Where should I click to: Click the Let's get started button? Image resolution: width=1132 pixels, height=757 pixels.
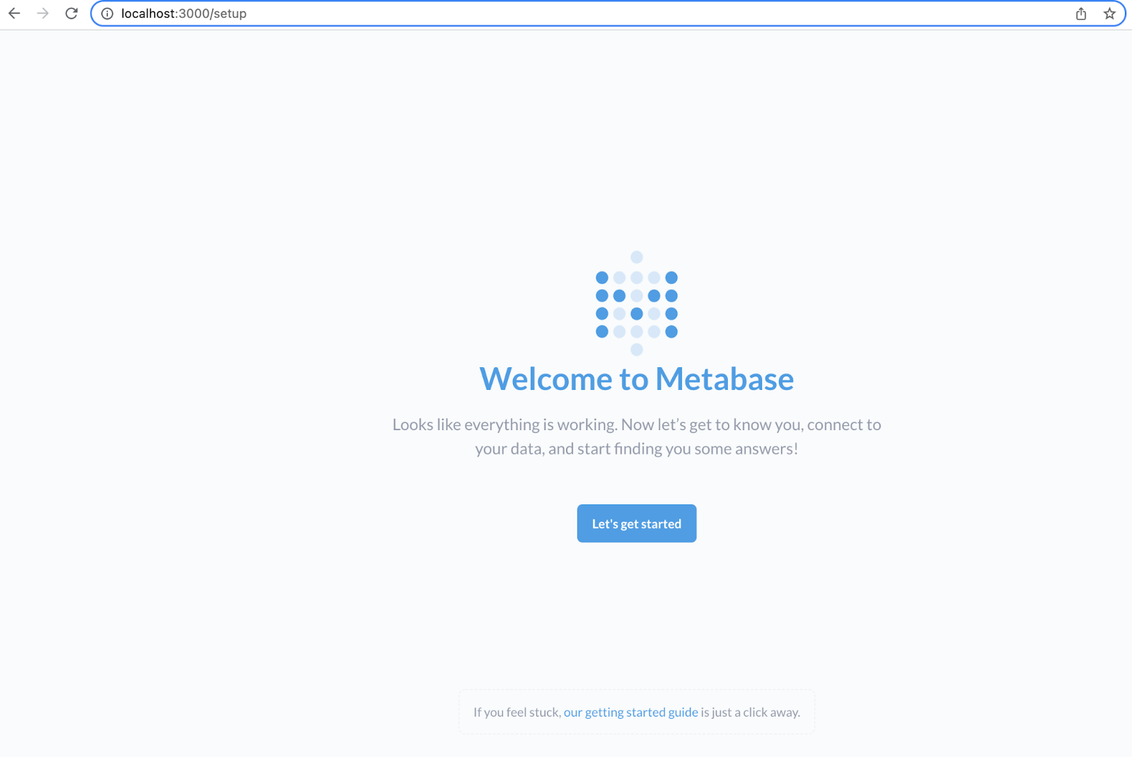tap(637, 524)
